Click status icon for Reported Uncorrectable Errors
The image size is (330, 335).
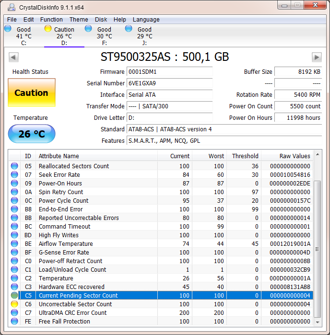[x=14, y=218]
